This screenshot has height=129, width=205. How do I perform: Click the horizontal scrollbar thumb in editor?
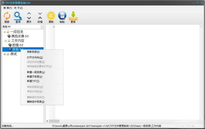tap(54, 121)
